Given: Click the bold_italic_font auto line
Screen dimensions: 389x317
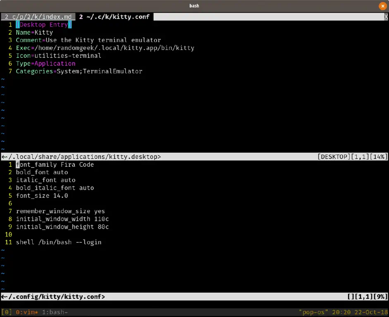Looking at the screenshot, I should point(55,188).
